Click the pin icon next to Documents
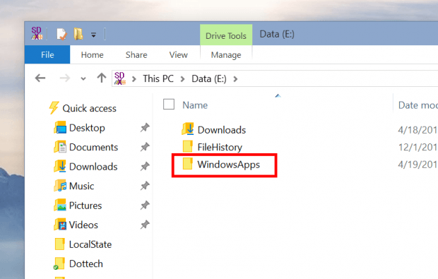The height and width of the screenshot is (279, 438). 145,147
